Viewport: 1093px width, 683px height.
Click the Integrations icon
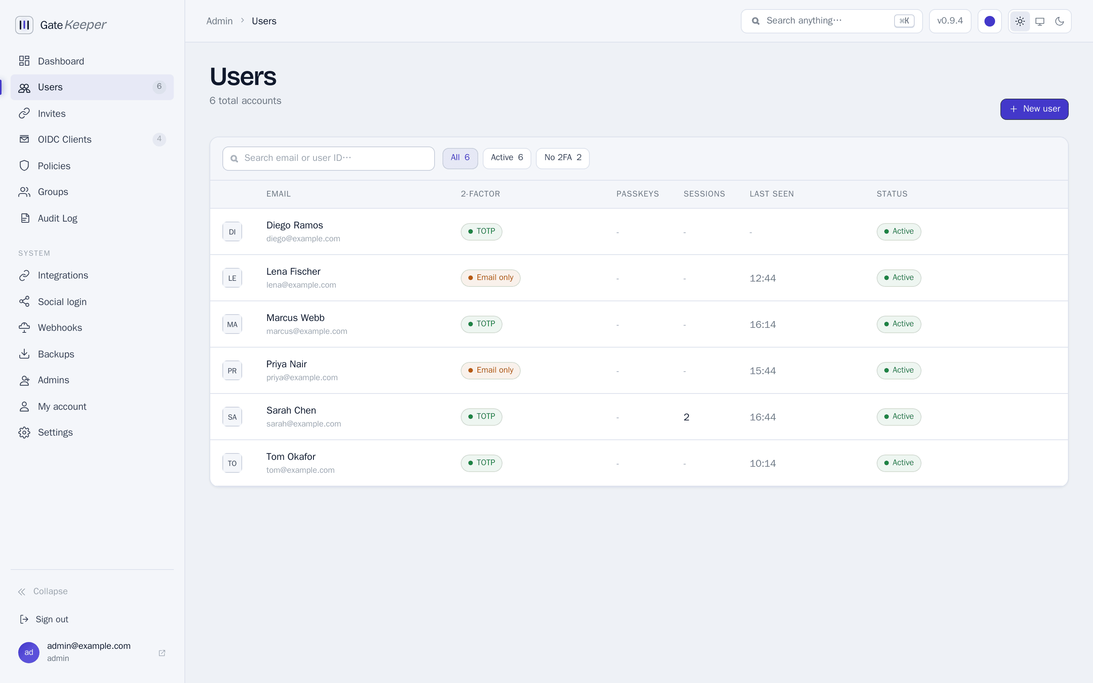click(24, 275)
